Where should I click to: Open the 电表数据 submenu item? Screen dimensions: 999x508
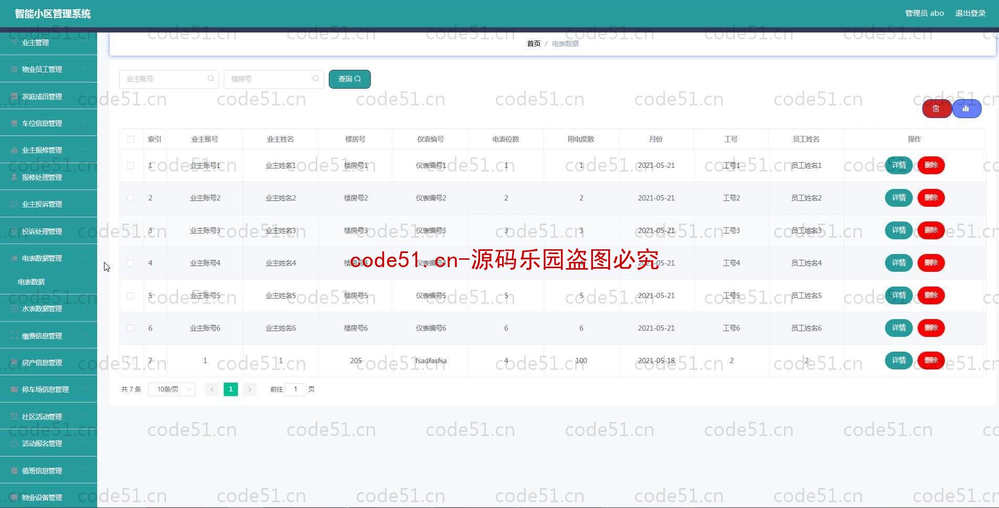32,282
